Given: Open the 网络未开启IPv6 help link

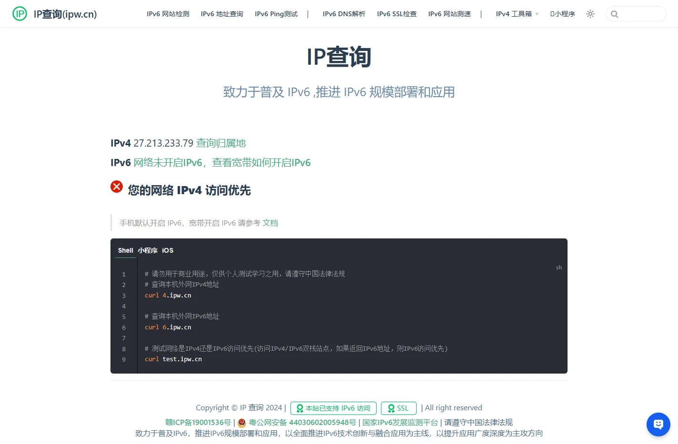Looking at the screenshot, I should click(x=222, y=163).
